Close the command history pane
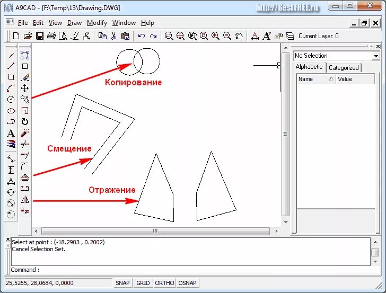 [x=8, y=239]
